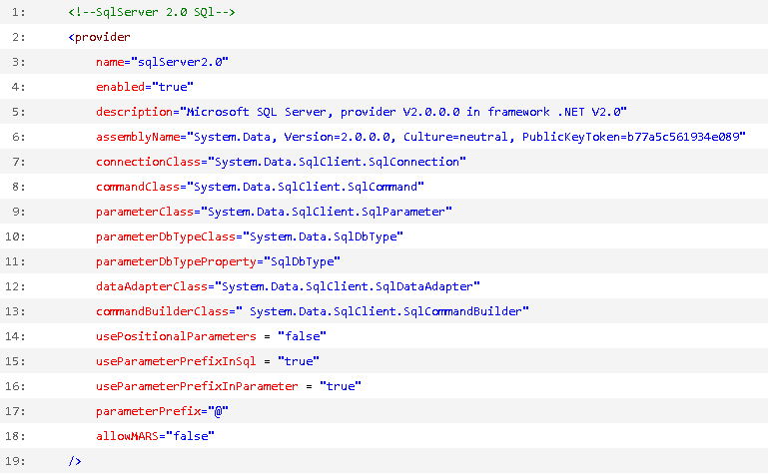The image size is (768, 474).
Task: Click the "true" value of useParameterPrefixInSql
Action: [299, 361]
